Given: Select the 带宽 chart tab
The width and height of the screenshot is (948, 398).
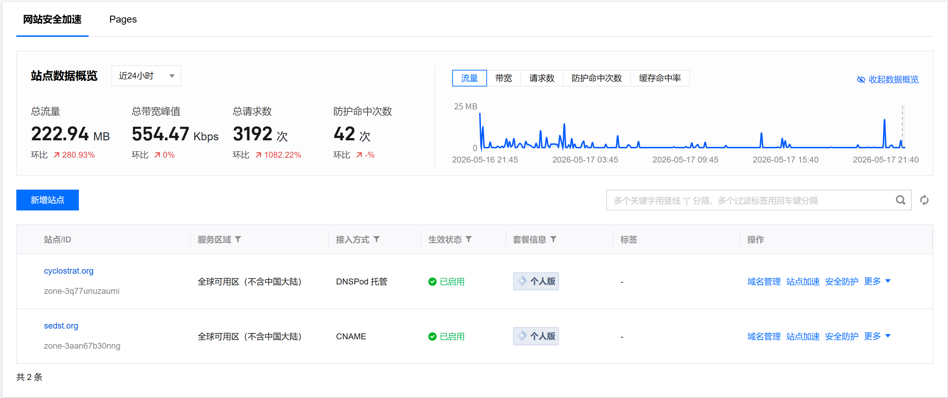Looking at the screenshot, I should (503, 78).
